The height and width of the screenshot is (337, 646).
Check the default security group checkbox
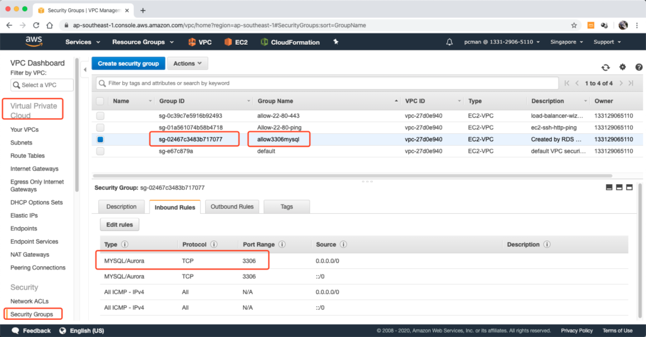point(100,151)
